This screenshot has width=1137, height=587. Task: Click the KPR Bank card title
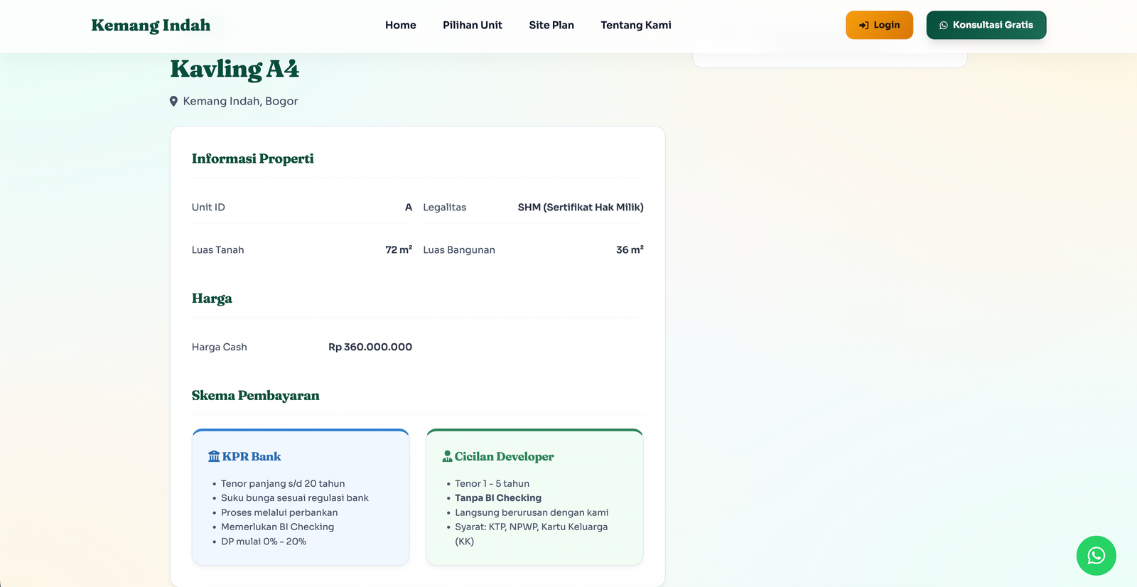[x=252, y=456]
